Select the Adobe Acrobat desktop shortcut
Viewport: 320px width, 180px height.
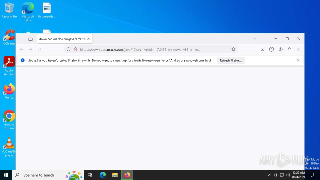pyautogui.click(x=9, y=66)
